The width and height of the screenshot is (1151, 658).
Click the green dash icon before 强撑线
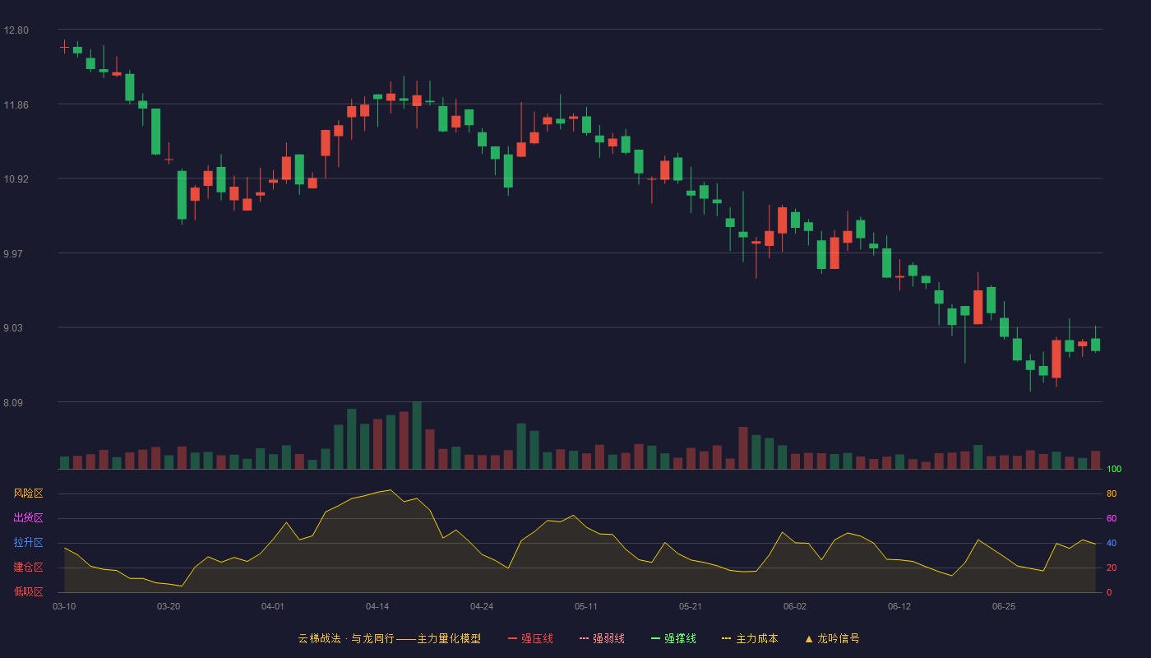655,638
